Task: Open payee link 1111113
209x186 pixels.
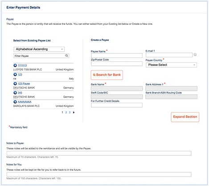Action: pos(22,65)
